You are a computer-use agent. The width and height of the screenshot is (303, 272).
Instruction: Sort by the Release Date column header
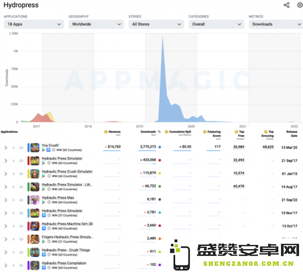click(292, 134)
